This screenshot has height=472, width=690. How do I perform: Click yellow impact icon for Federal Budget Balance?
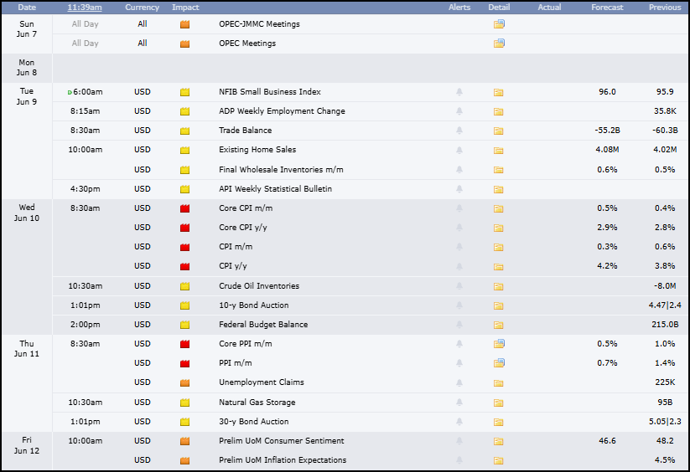pyautogui.click(x=184, y=325)
